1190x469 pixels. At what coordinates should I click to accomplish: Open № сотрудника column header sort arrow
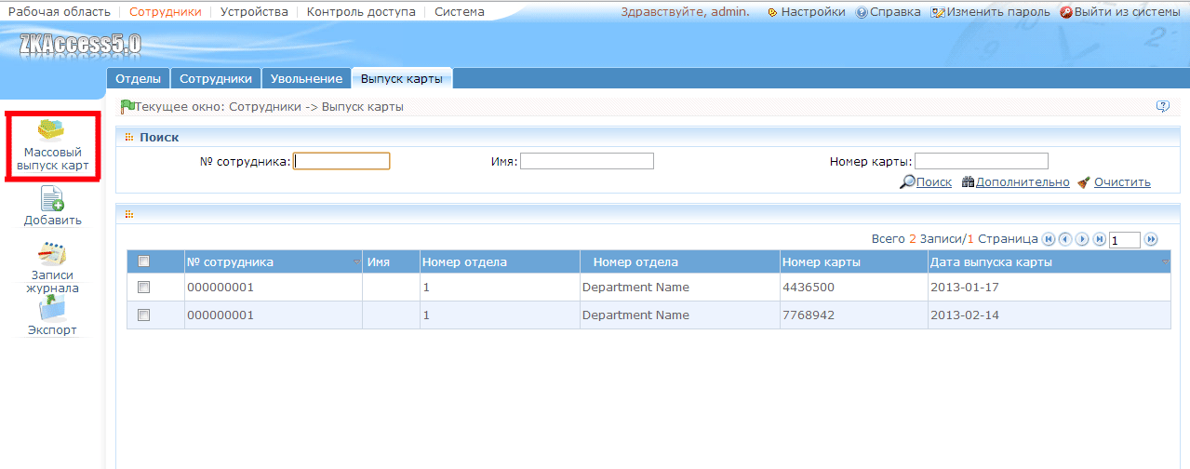coord(357,262)
